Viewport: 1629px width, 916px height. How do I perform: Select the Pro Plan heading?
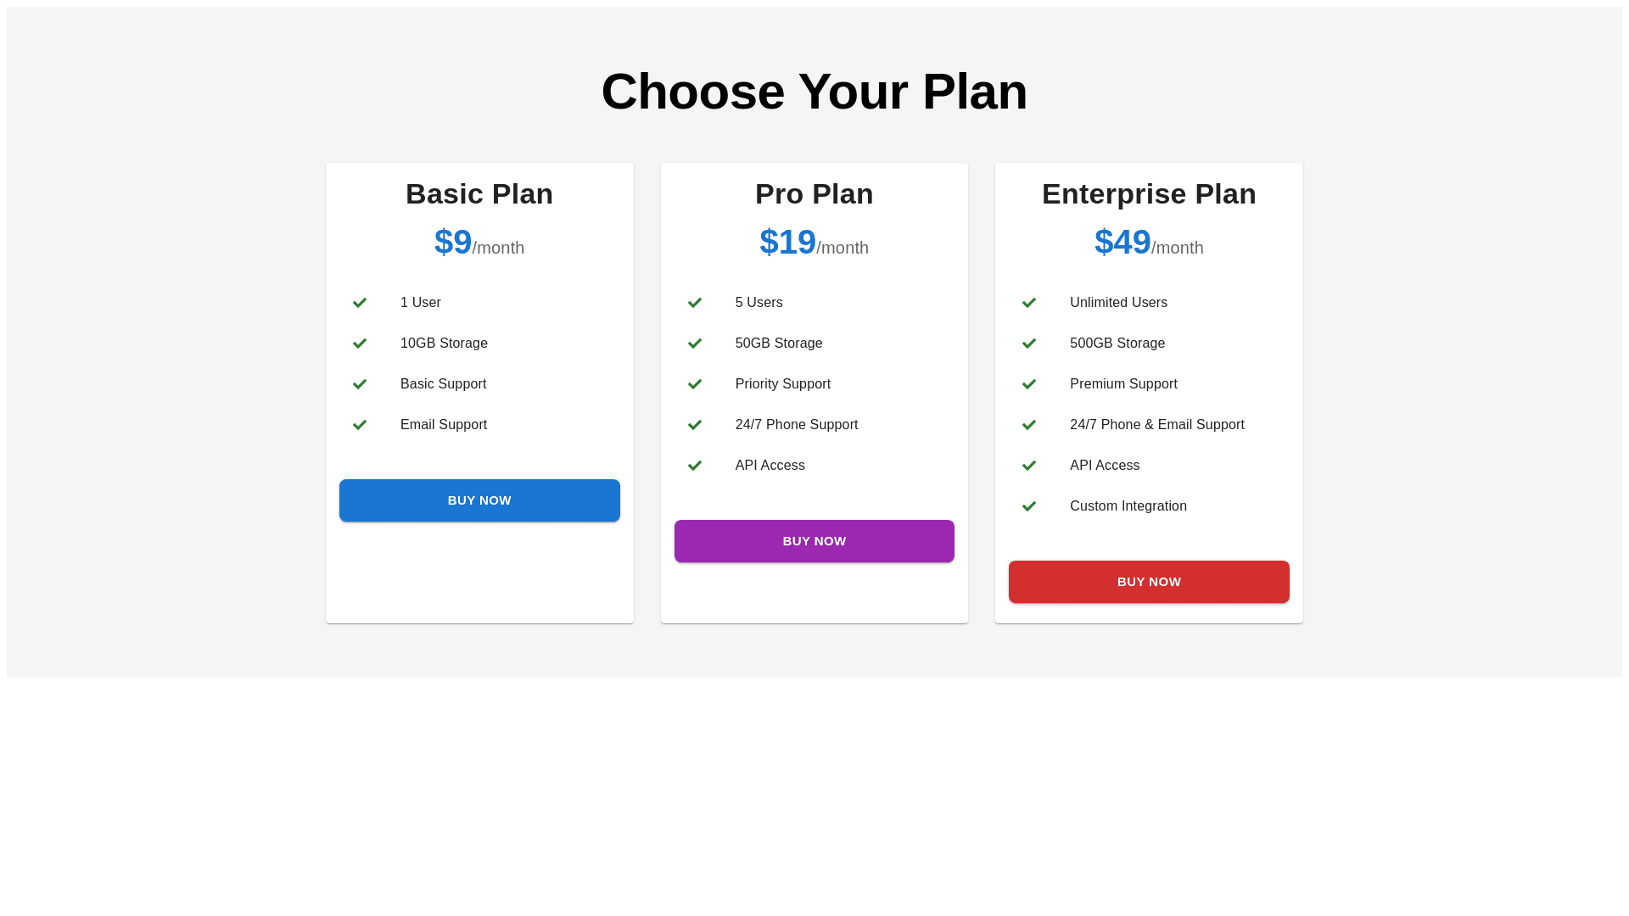pyautogui.click(x=814, y=194)
